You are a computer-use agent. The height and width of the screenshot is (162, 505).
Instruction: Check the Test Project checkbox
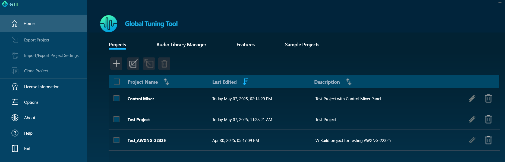point(116,119)
